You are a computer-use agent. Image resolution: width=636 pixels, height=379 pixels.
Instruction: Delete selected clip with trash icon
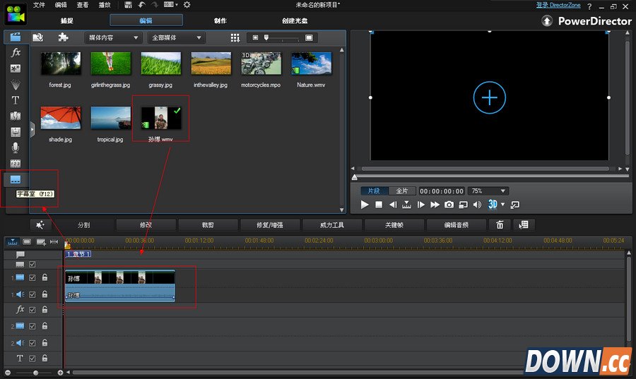click(500, 225)
